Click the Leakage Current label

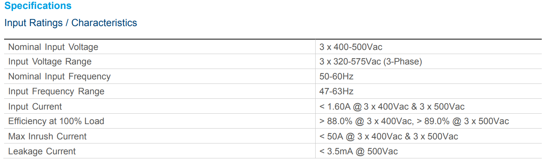(42, 151)
